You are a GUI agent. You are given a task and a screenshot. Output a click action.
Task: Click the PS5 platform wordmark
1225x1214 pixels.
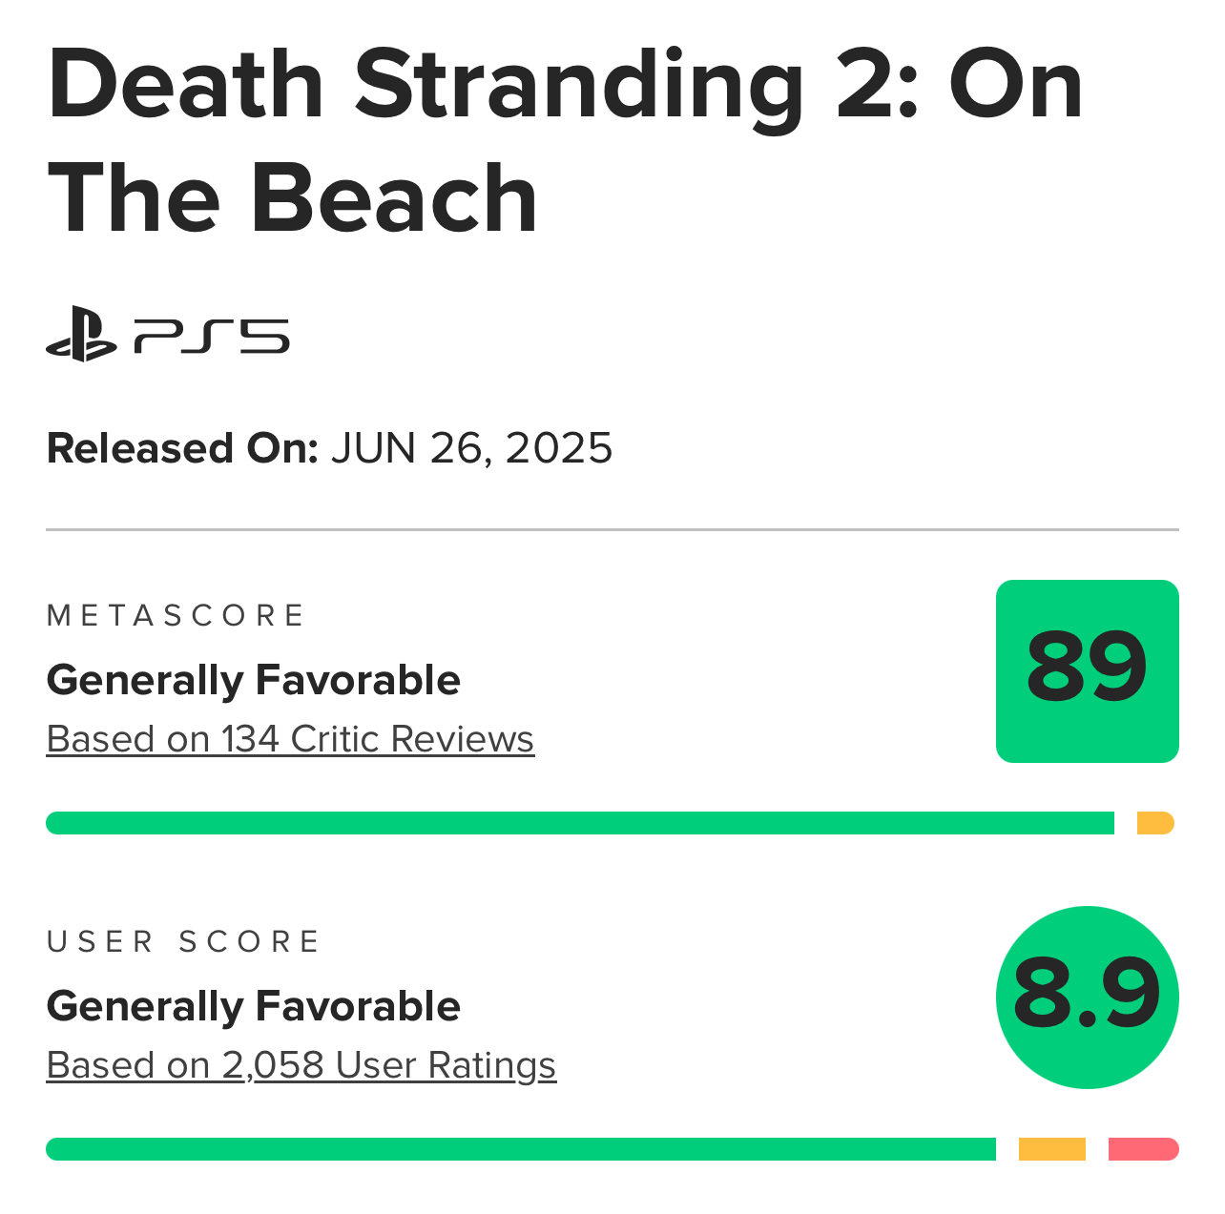click(x=212, y=337)
